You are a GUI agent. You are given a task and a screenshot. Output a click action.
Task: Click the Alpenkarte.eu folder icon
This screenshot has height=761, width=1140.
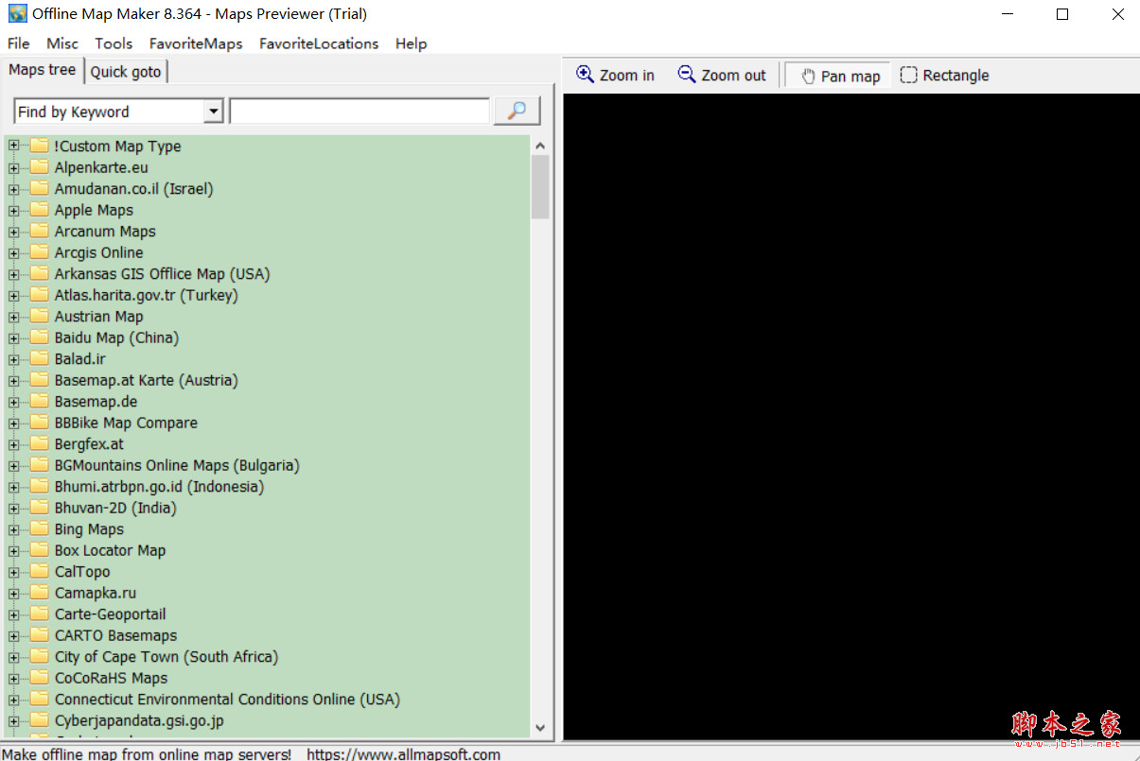click(39, 167)
